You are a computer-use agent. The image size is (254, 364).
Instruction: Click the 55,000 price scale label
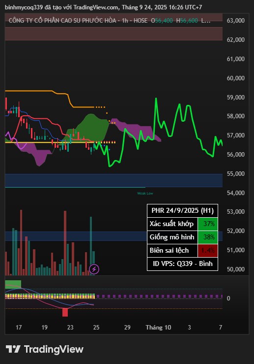pos(235,174)
